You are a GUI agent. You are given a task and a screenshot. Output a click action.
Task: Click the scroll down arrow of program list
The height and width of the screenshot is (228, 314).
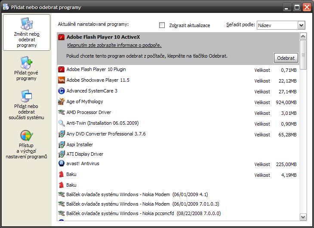(303, 217)
